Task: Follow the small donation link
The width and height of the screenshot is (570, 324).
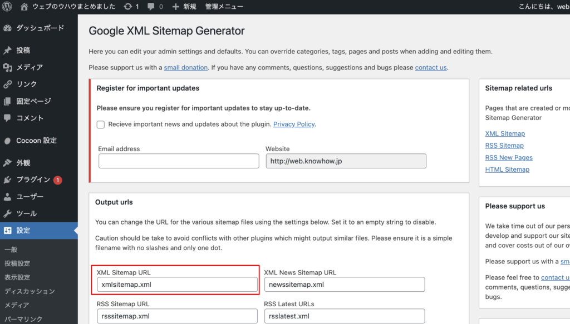Action: coord(186,67)
